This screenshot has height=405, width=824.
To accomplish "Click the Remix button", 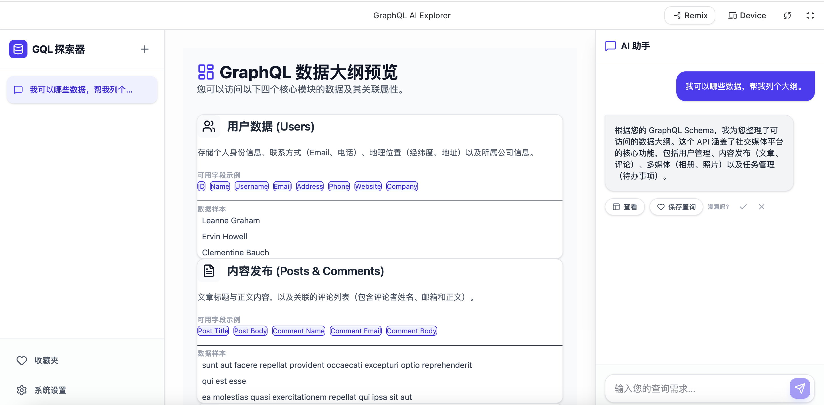I will point(690,15).
